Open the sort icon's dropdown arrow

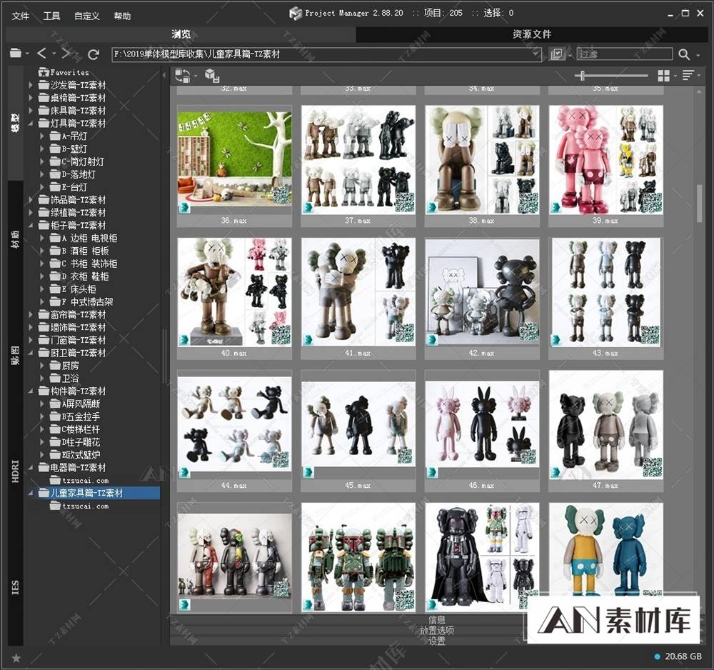(699, 75)
